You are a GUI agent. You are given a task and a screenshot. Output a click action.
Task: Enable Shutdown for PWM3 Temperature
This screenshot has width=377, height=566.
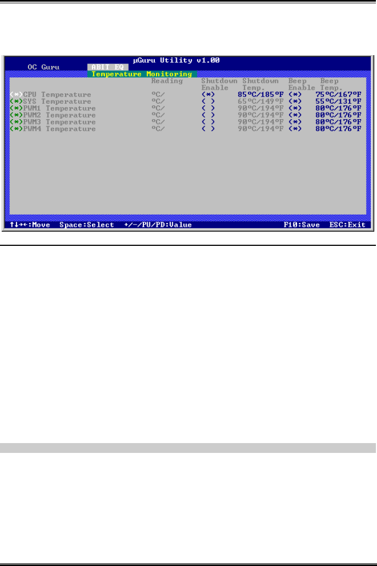tap(208, 122)
